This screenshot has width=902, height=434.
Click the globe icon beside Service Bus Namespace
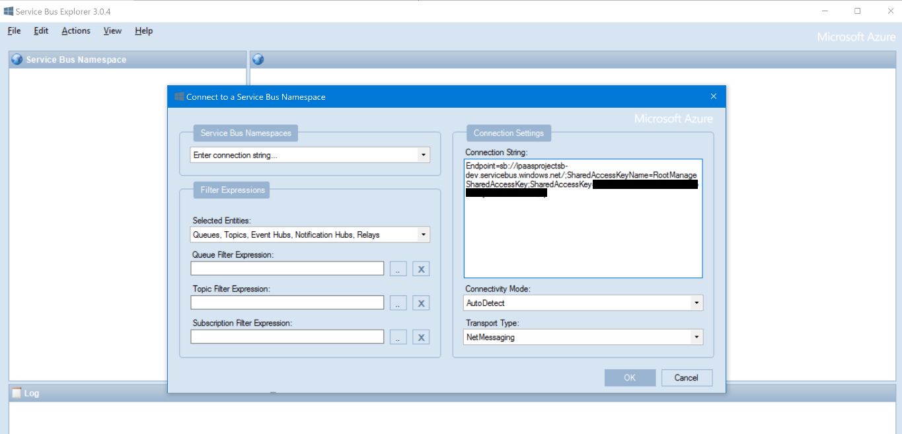pos(17,59)
